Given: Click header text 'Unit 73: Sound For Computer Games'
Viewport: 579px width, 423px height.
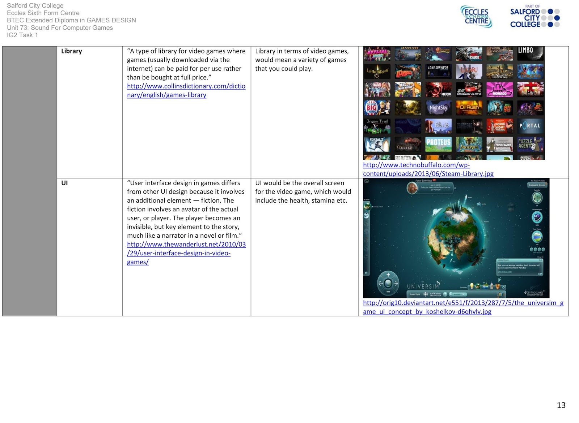Looking at the screenshot, I should coord(60,28).
